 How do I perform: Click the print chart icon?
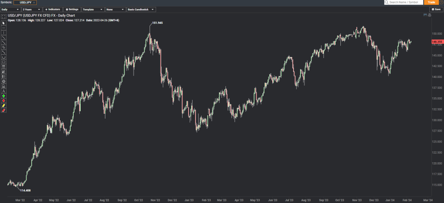(429, 15)
